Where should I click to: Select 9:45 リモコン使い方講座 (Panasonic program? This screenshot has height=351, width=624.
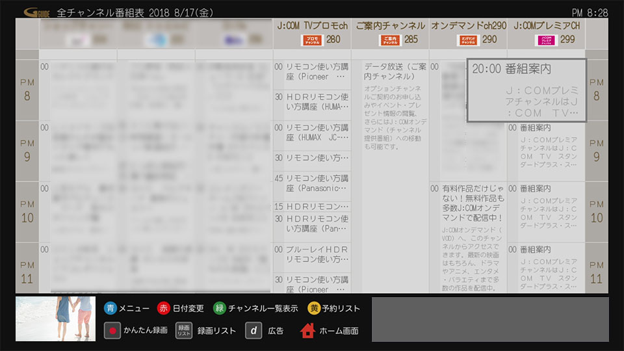pos(313,187)
